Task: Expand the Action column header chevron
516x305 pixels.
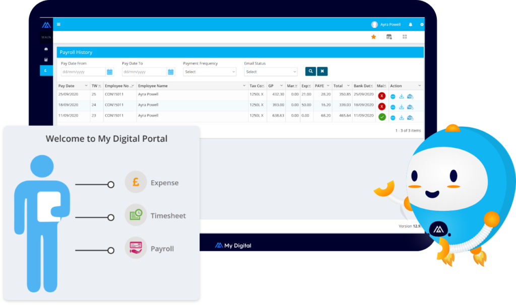Action: click(419, 86)
